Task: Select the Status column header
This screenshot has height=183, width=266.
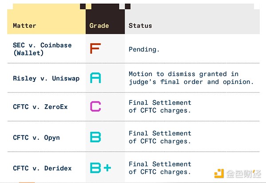Action: [x=140, y=26]
